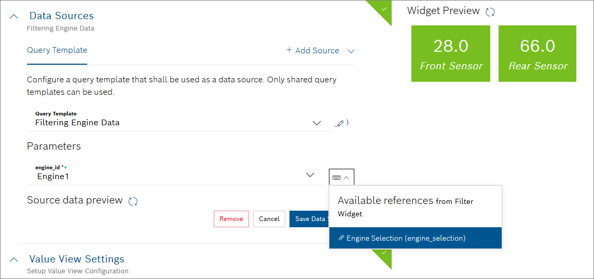
Task: Click the keyboard input mode icon for engine_id
Action: [x=337, y=177]
